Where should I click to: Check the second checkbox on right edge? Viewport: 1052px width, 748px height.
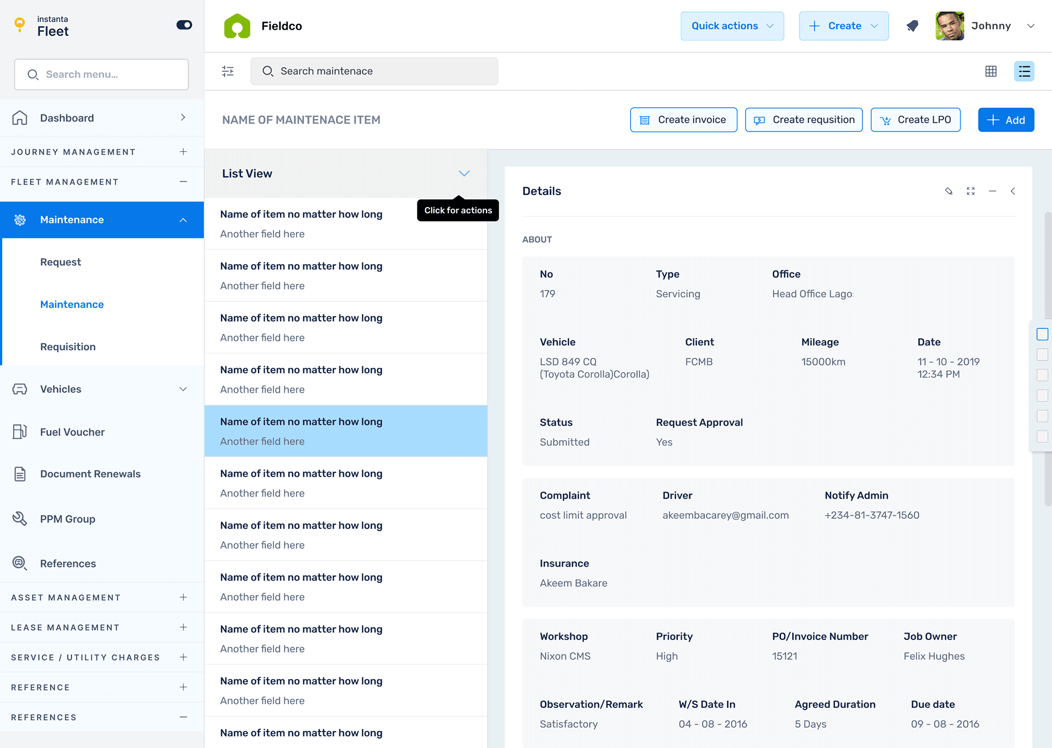click(x=1042, y=355)
